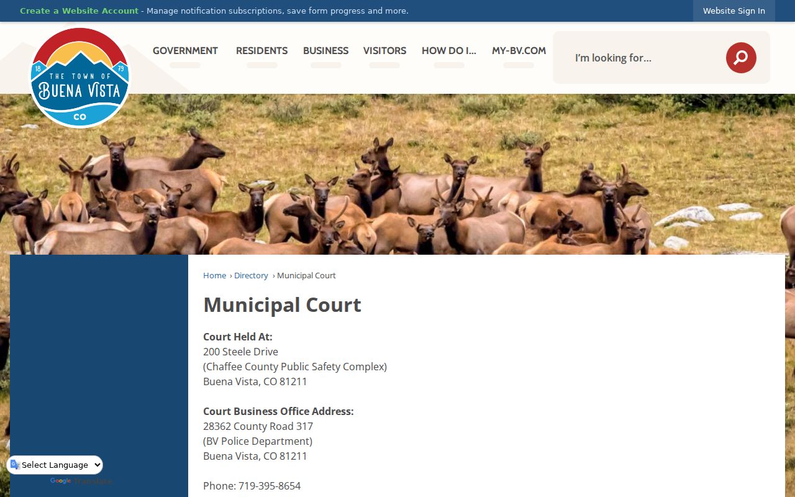
Task: Open the Government menu
Action: click(185, 51)
